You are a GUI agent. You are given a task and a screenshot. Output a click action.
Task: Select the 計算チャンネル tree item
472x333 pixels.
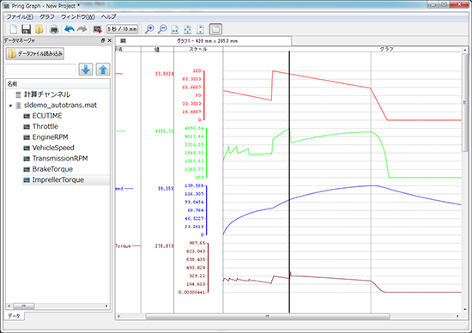pyautogui.click(x=47, y=94)
